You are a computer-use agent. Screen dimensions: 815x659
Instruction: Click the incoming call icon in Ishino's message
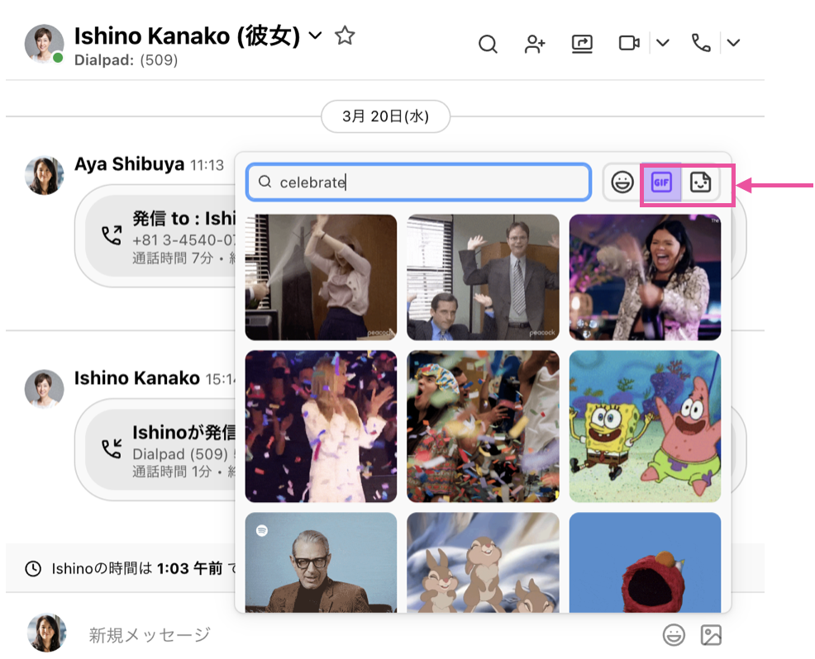[x=112, y=448]
